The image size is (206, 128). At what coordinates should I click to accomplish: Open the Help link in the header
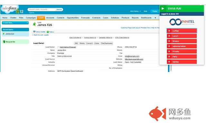pos(145,11)
